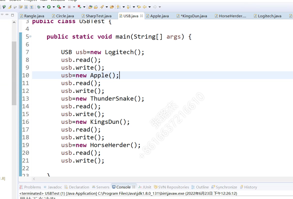The image size is (293, 199).
Task: Click the Run with coverage icon
Action: point(59,7)
